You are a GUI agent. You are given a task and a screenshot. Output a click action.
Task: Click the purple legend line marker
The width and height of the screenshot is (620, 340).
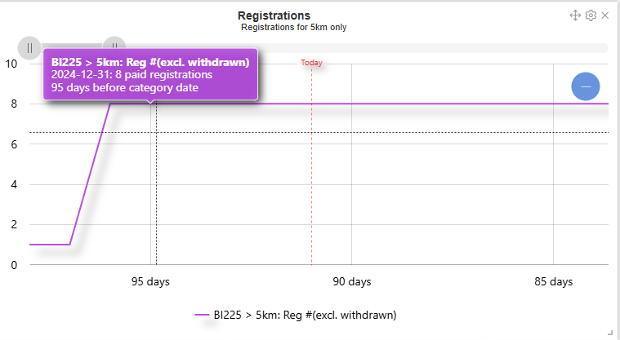[202, 314]
